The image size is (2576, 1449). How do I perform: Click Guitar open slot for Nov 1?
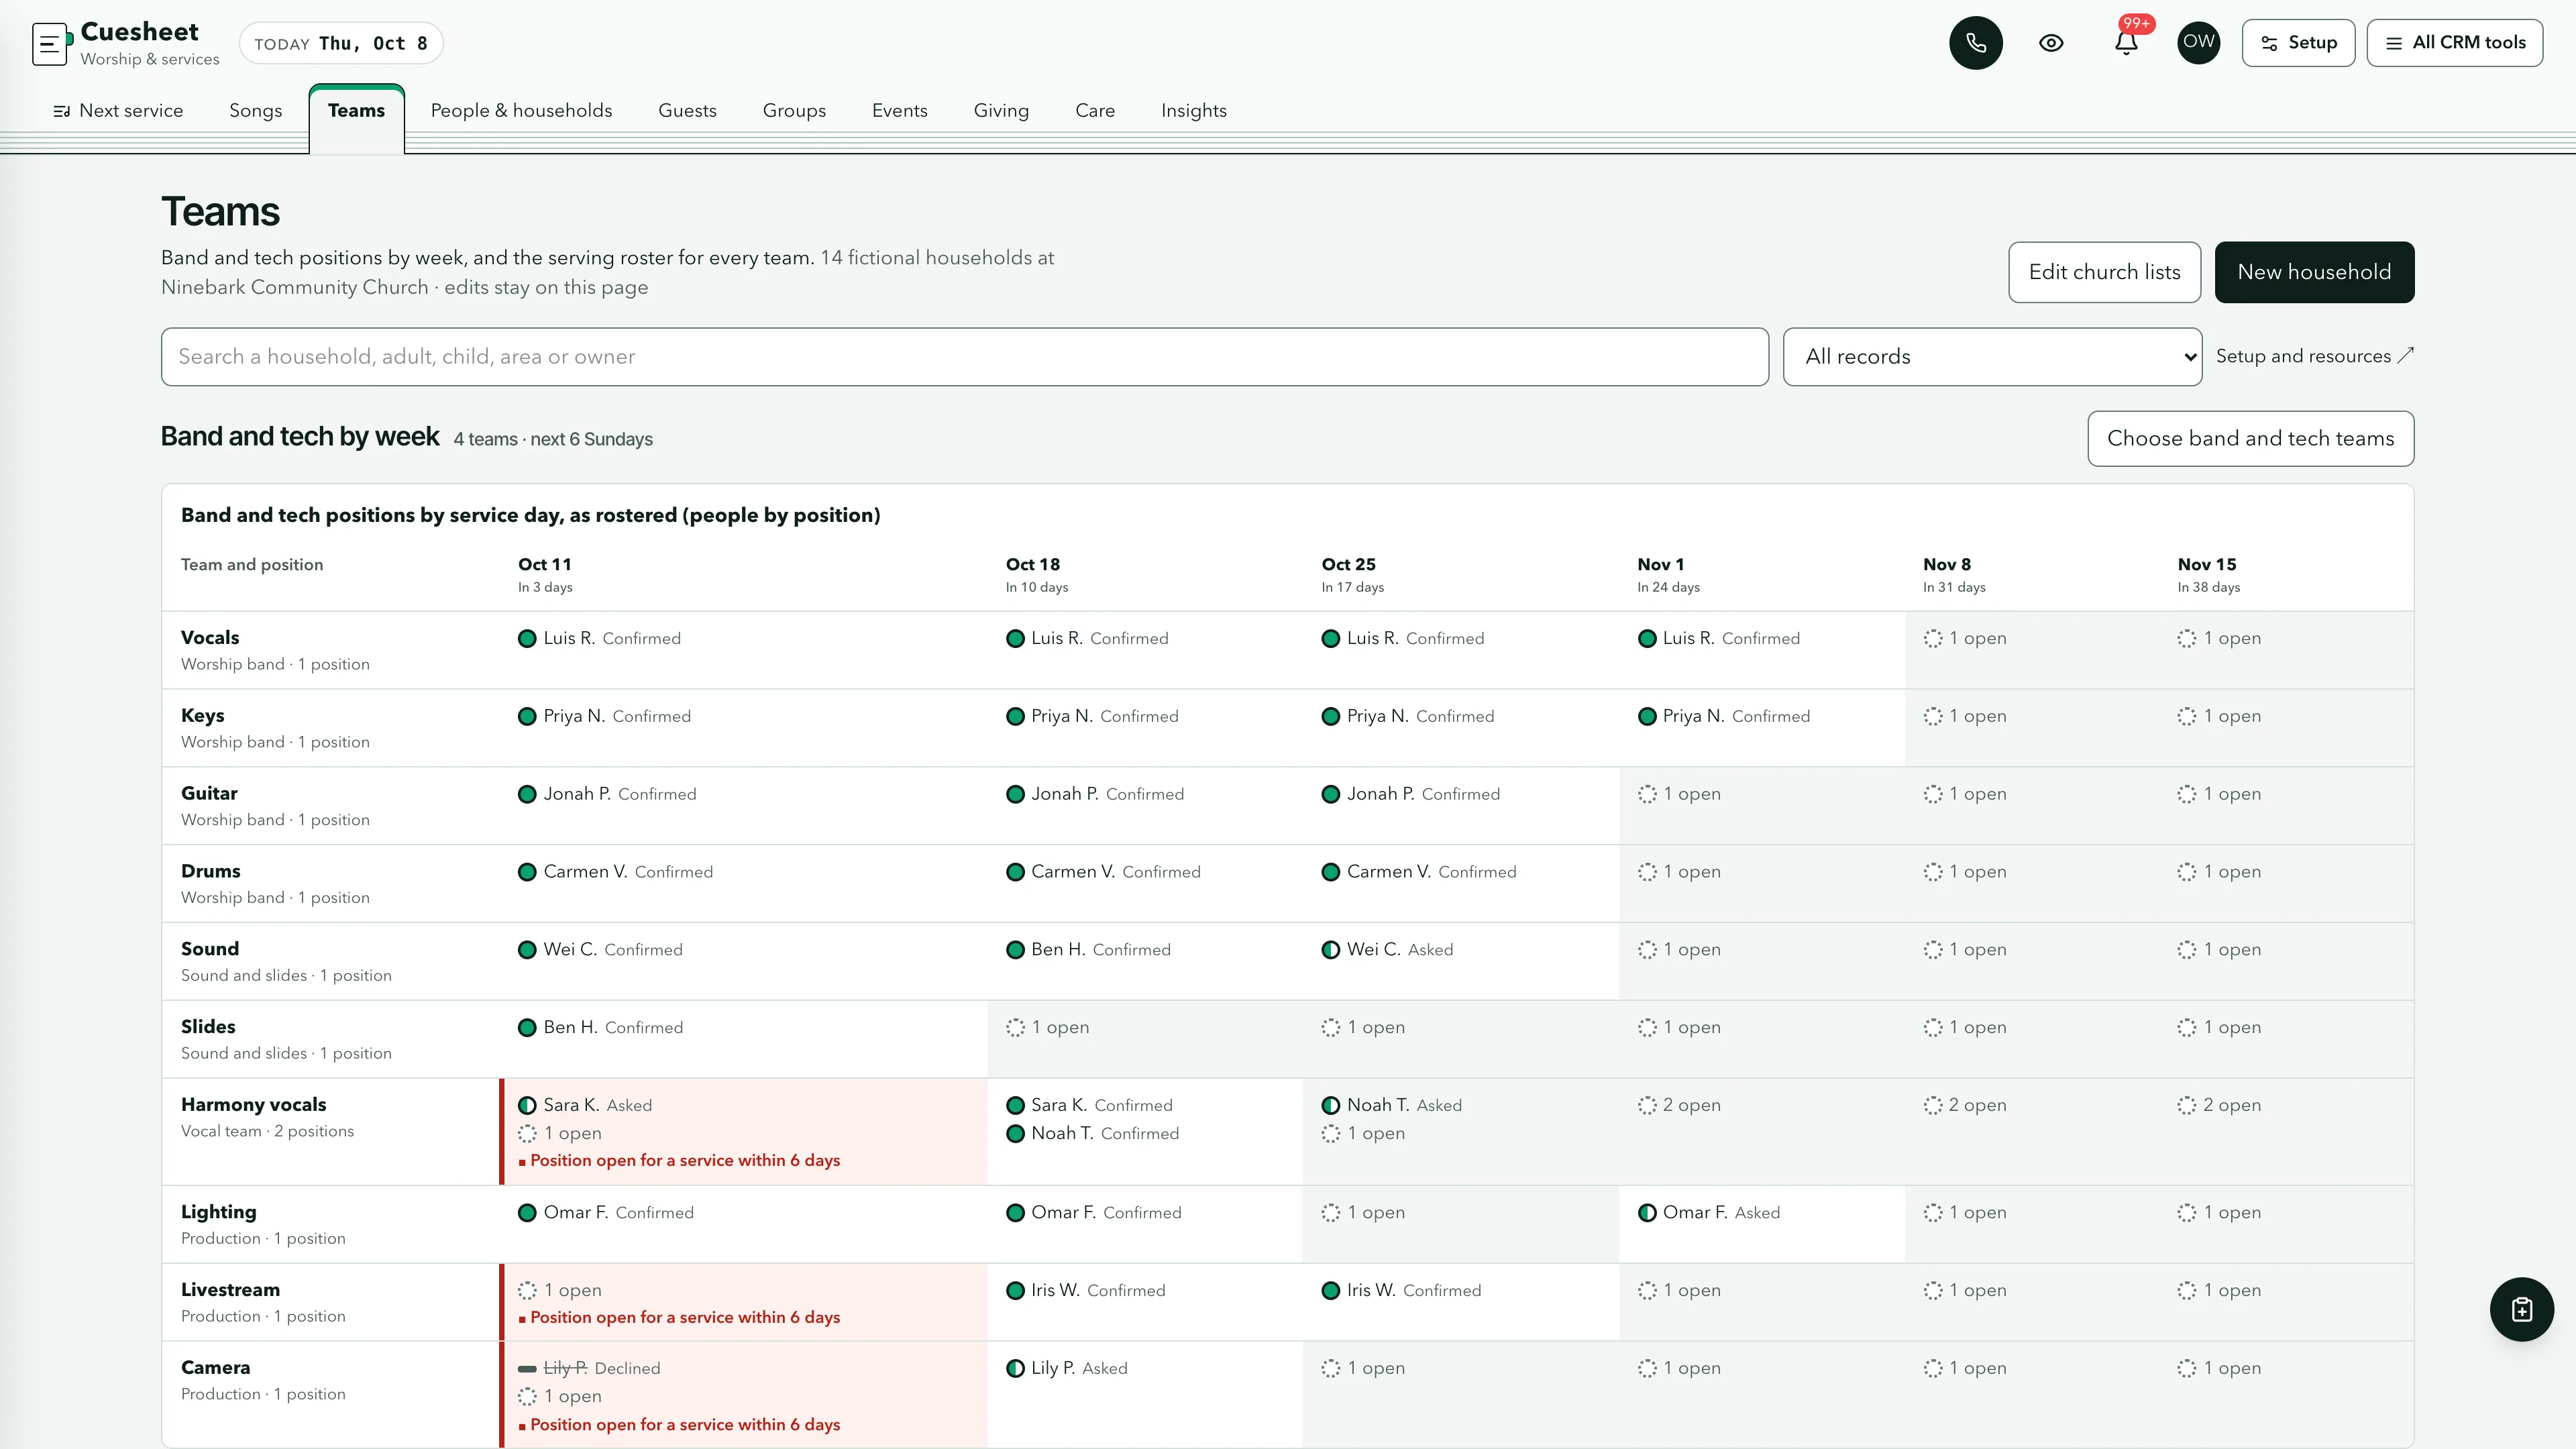tap(1679, 794)
